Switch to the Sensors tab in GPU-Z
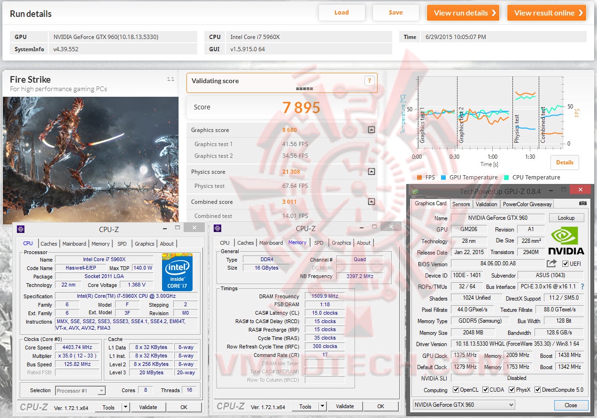The image size is (597, 418). click(461, 204)
